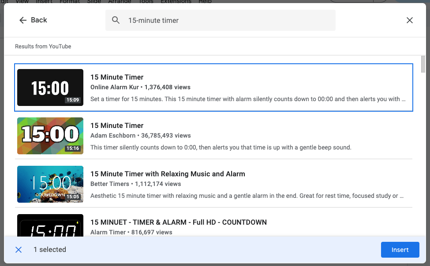Clear selection with blue X icon
Image resolution: width=430 pixels, height=266 pixels.
coord(19,250)
